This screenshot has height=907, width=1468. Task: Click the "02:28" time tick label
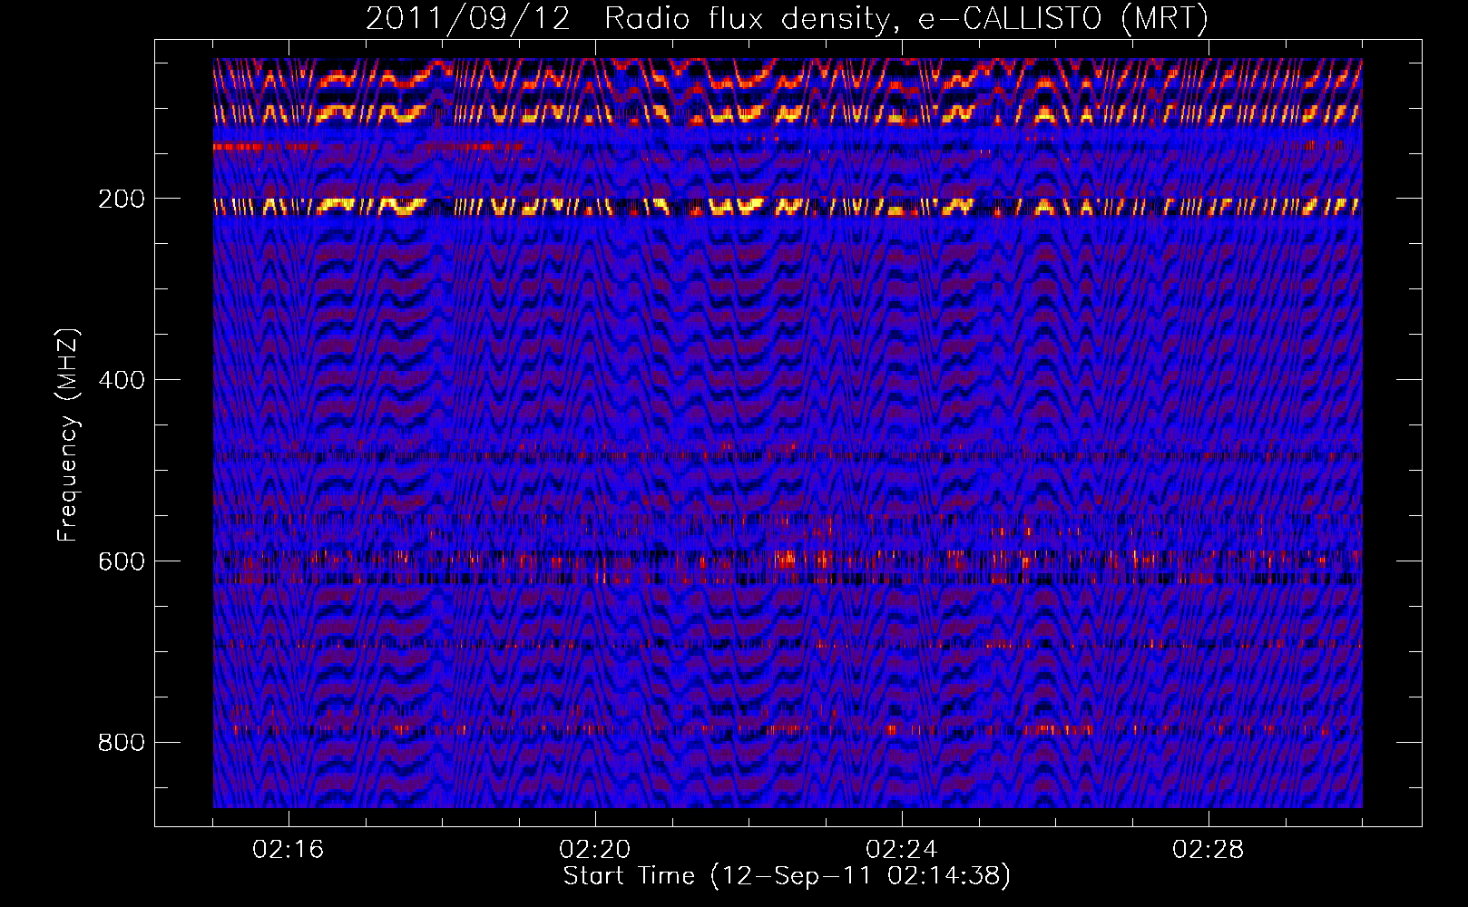1209,850
